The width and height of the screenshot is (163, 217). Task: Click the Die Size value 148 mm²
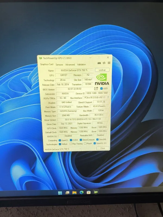(88, 80)
